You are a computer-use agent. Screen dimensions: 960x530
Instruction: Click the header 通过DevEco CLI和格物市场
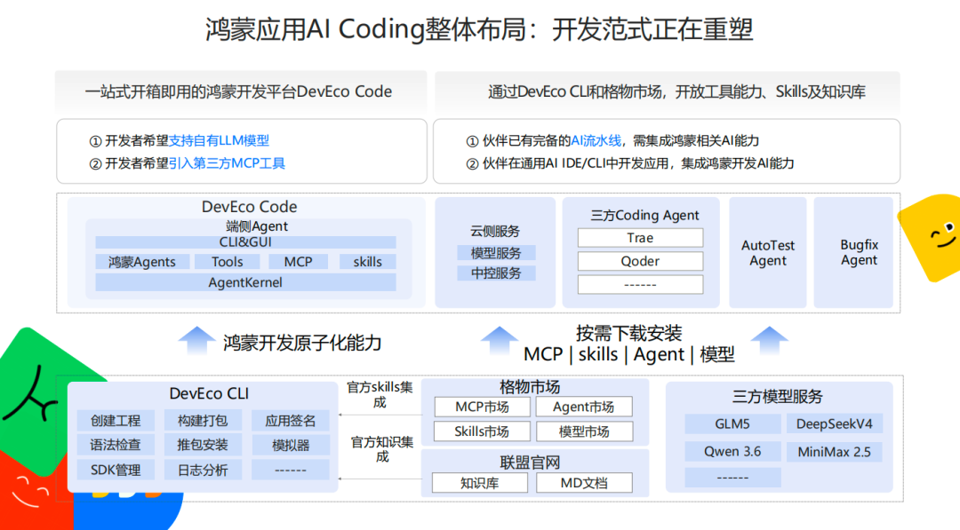point(677,91)
